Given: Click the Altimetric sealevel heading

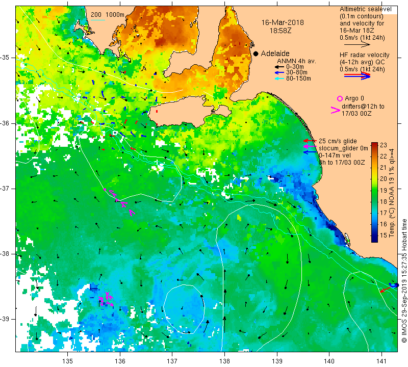Looking at the screenshot, I should tap(365, 9).
